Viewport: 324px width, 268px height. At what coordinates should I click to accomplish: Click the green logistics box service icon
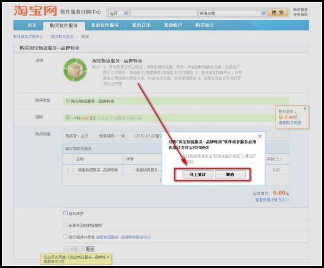pos(75,70)
